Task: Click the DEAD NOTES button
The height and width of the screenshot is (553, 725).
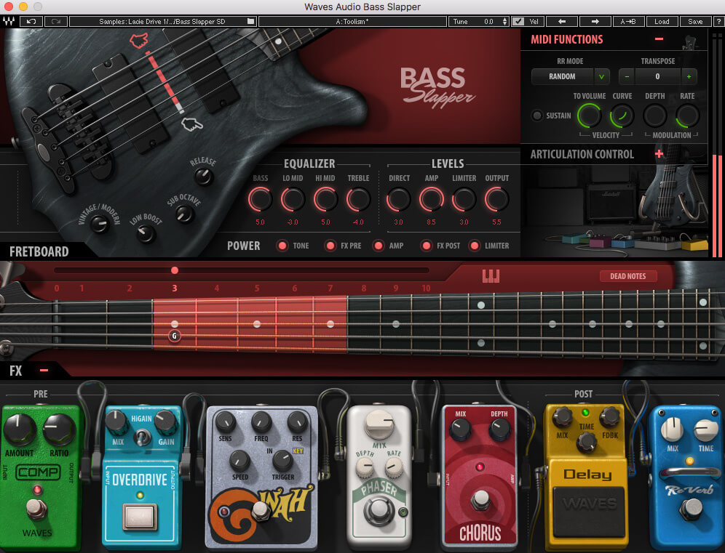Action: pyautogui.click(x=628, y=276)
